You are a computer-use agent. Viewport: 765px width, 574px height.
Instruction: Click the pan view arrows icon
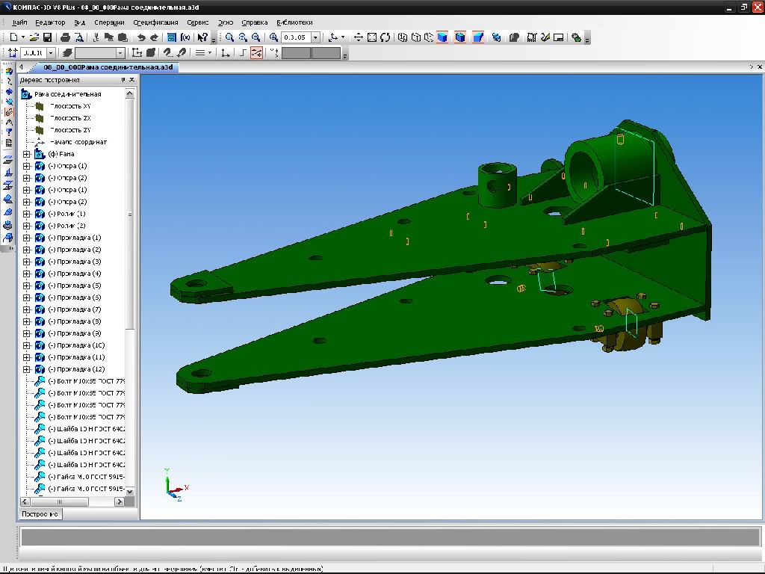pos(358,37)
